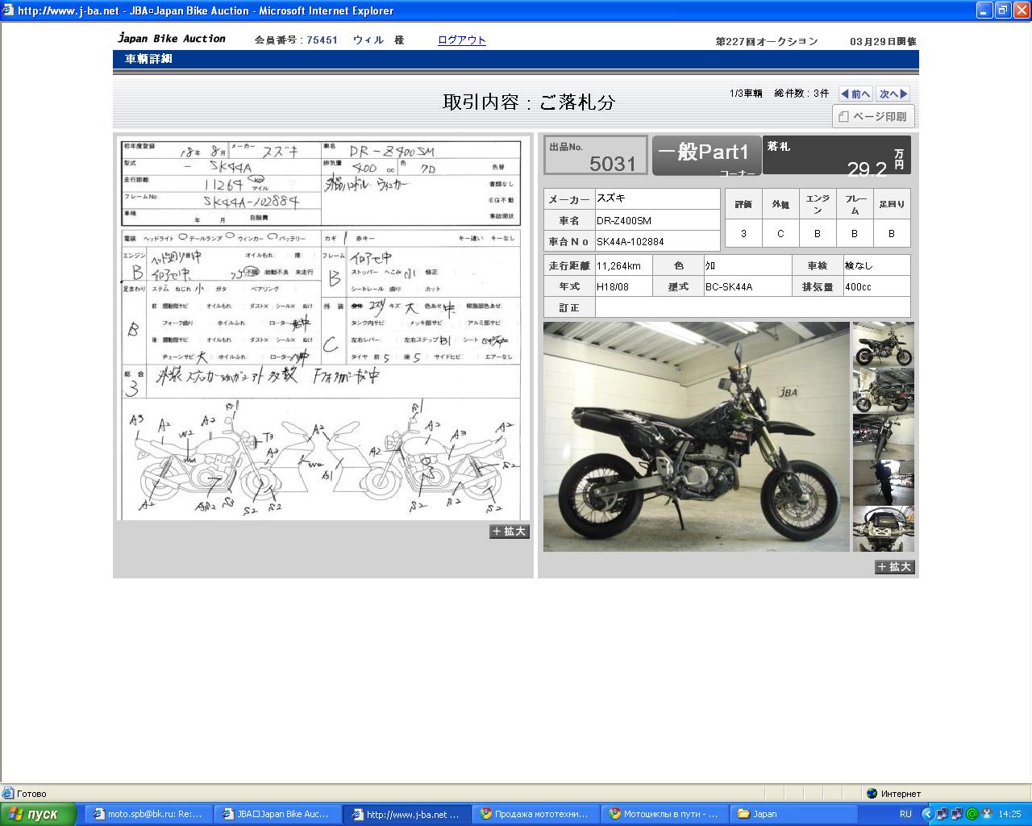The width and height of the screenshot is (1032, 826).
Task: Click the Internet zone status bar indicator
Action: tap(893, 794)
